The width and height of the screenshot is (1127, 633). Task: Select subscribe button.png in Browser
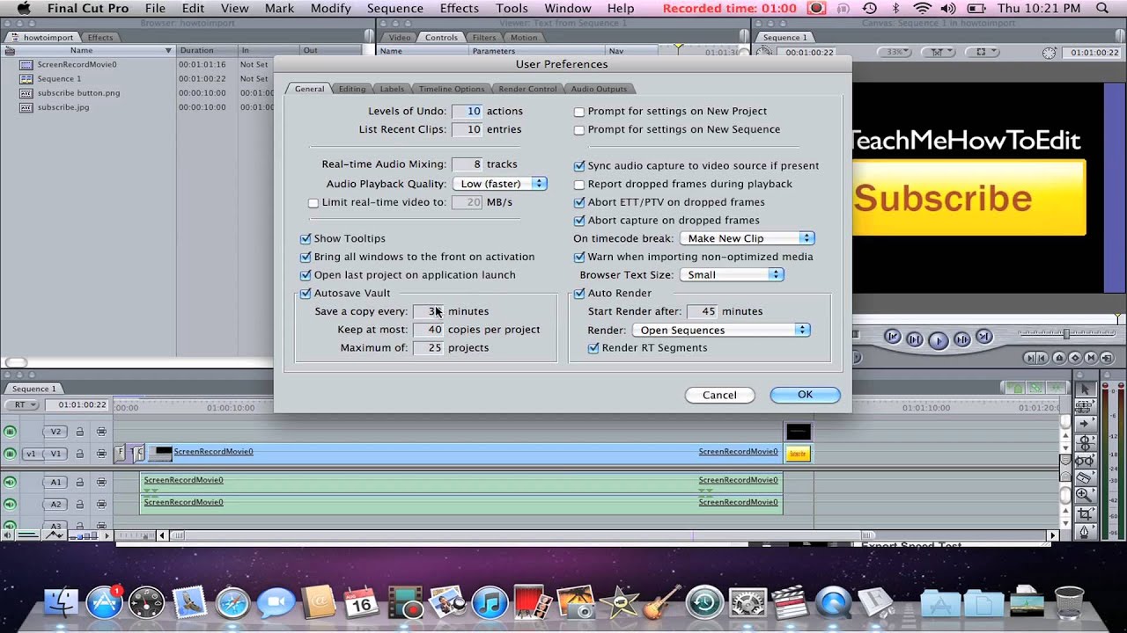coord(78,92)
